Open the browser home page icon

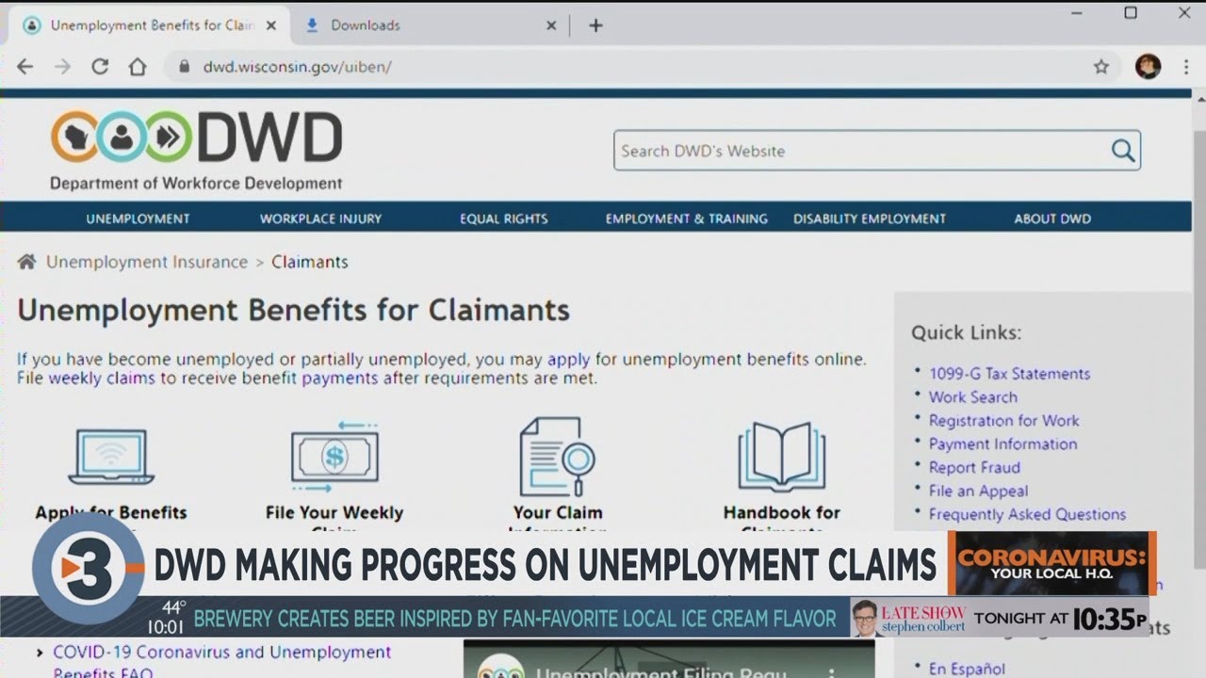138,67
